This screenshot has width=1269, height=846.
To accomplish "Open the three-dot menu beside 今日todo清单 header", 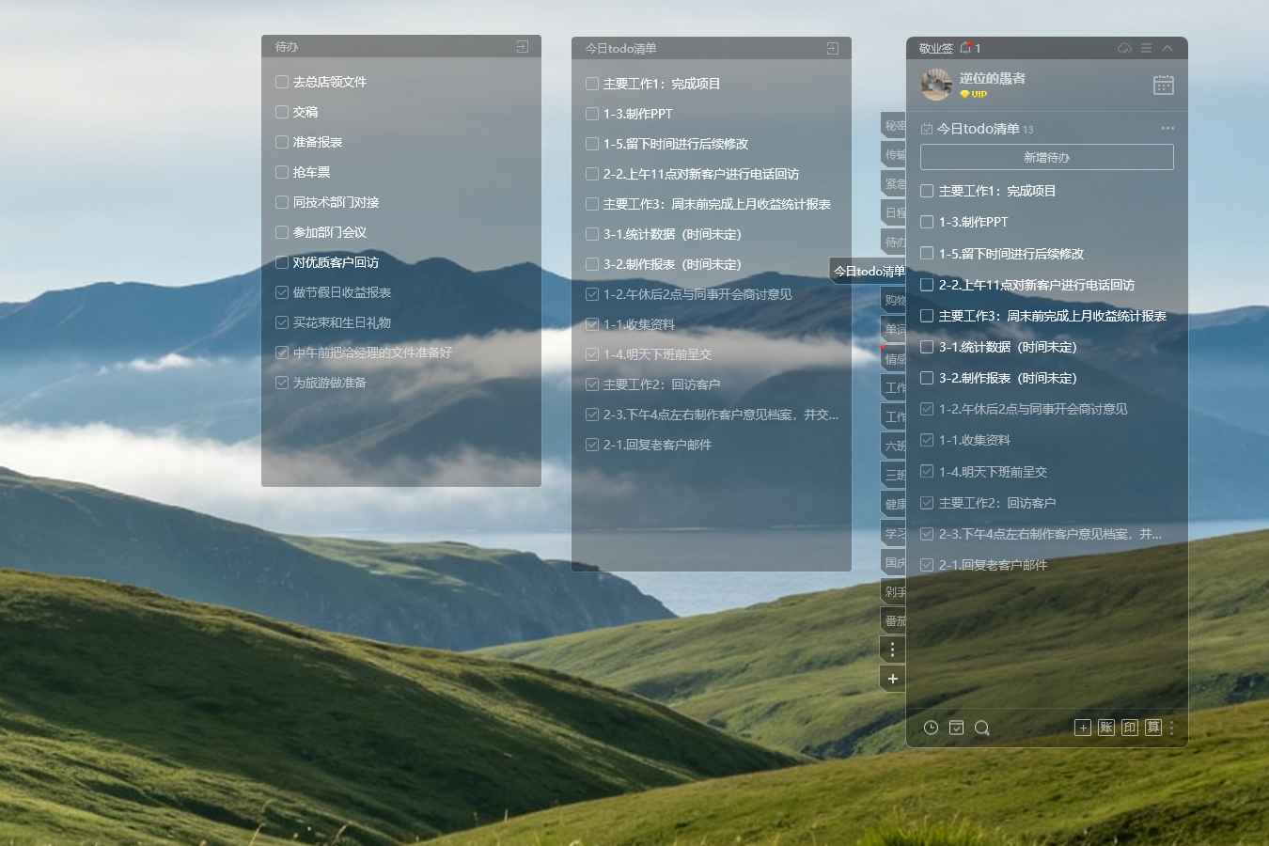I will (x=1167, y=128).
